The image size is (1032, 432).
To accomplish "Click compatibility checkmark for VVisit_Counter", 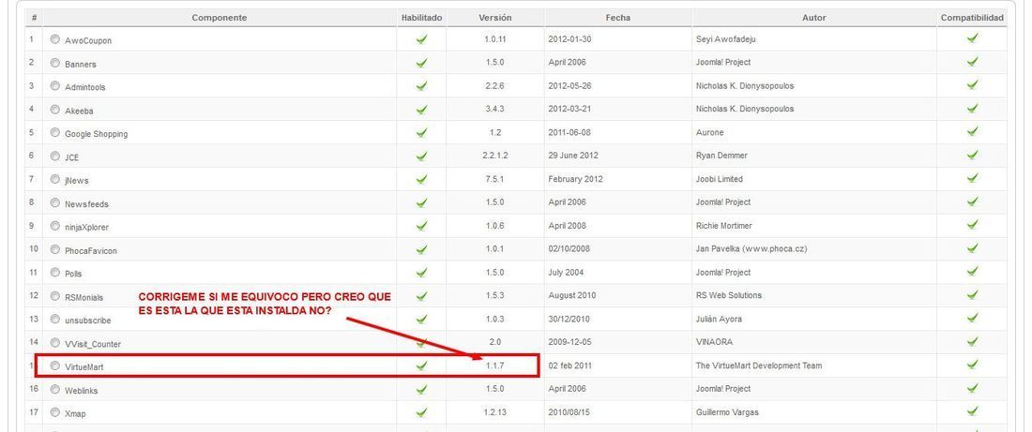I will point(972,341).
